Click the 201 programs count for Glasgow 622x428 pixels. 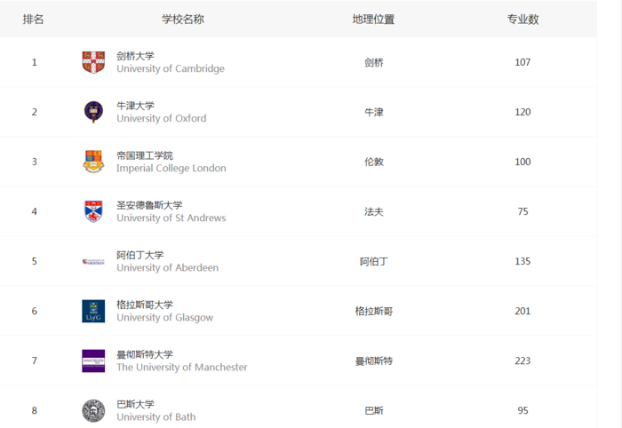522,311
